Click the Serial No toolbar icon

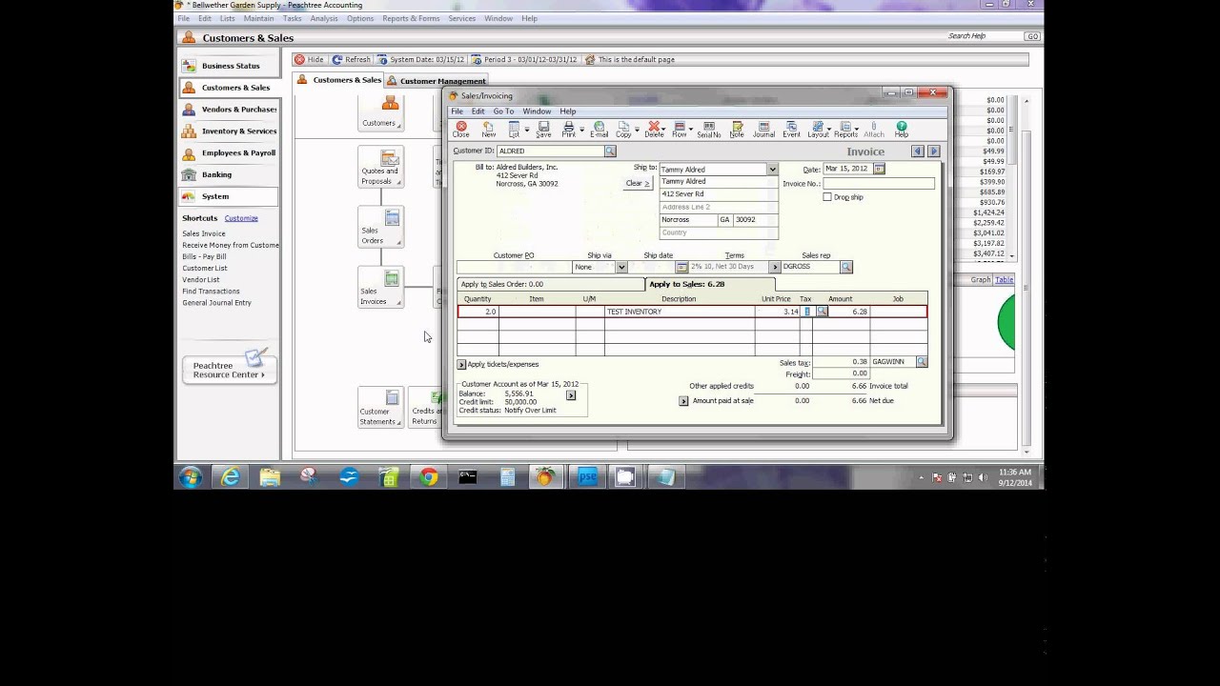click(x=708, y=129)
